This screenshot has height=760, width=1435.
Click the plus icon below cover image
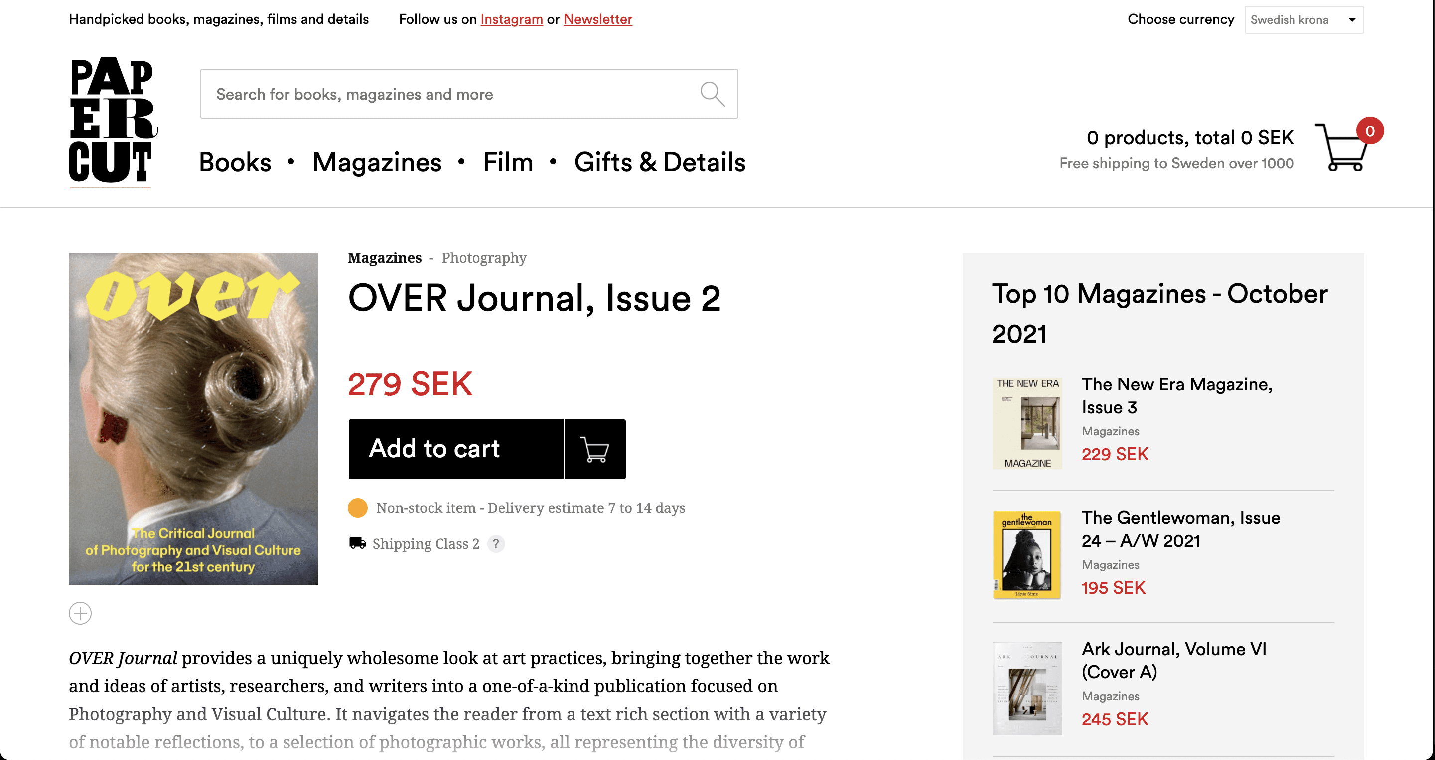[x=80, y=613]
